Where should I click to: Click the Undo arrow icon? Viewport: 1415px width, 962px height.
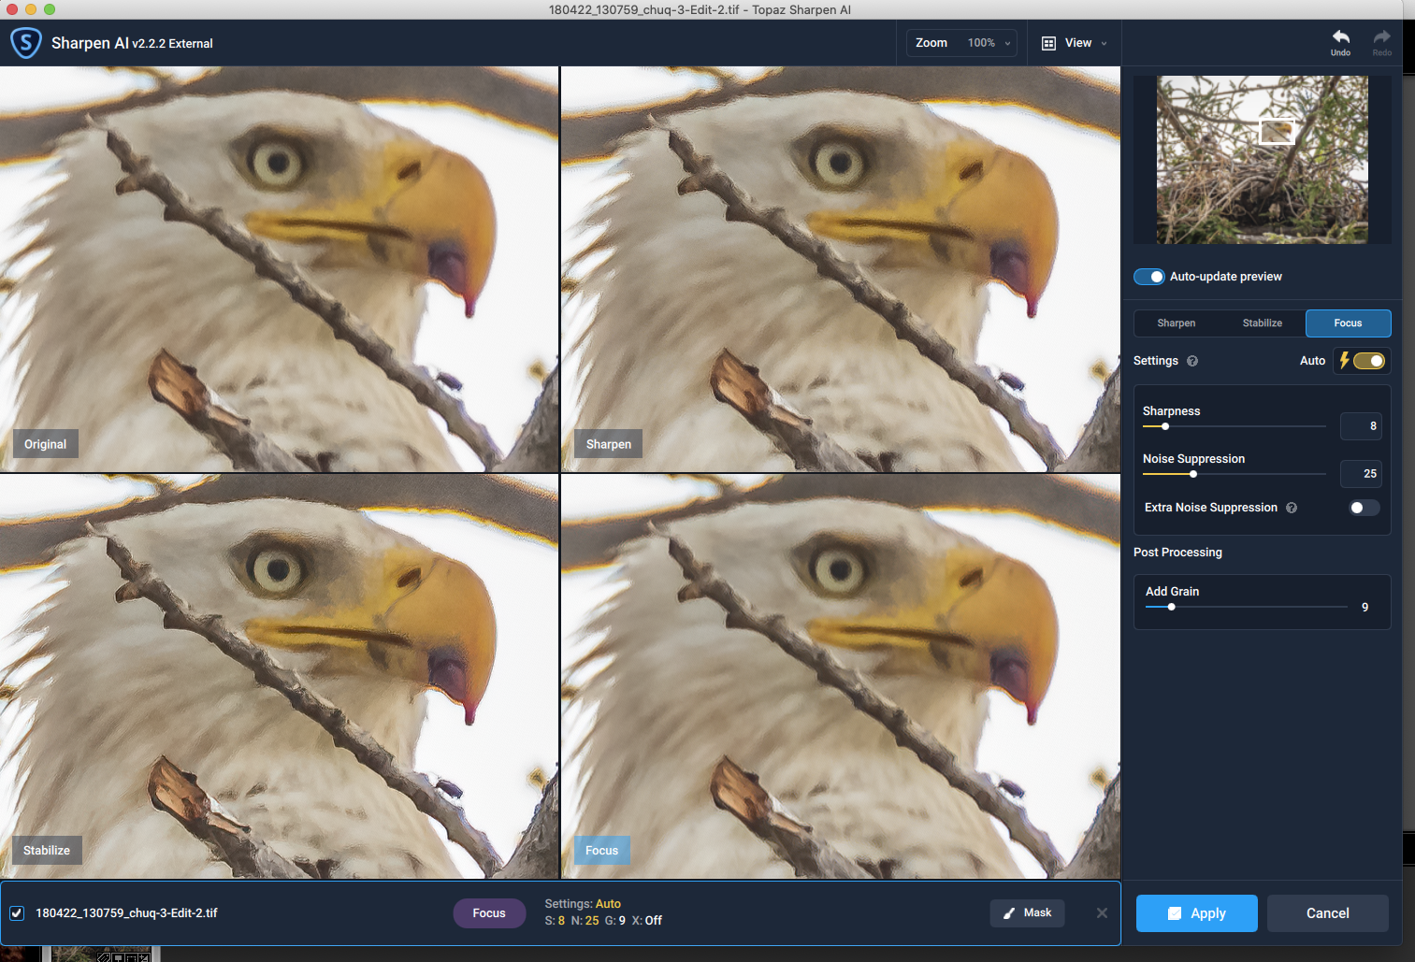pyautogui.click(x=1340, y=37)
